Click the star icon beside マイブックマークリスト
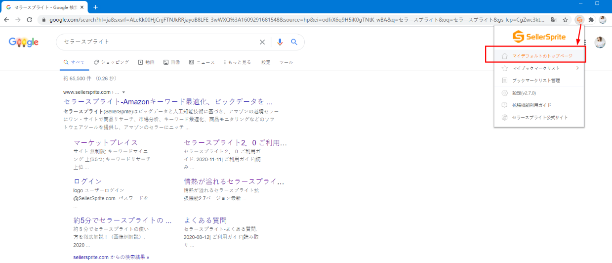This screenshot has width=612, height=263. 504,68
